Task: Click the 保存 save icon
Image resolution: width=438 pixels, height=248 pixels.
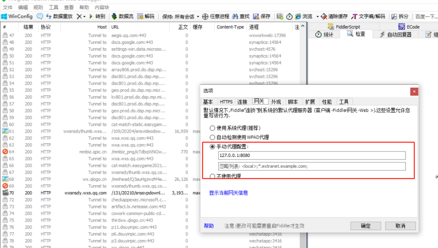Action: [x=256, y=17]
